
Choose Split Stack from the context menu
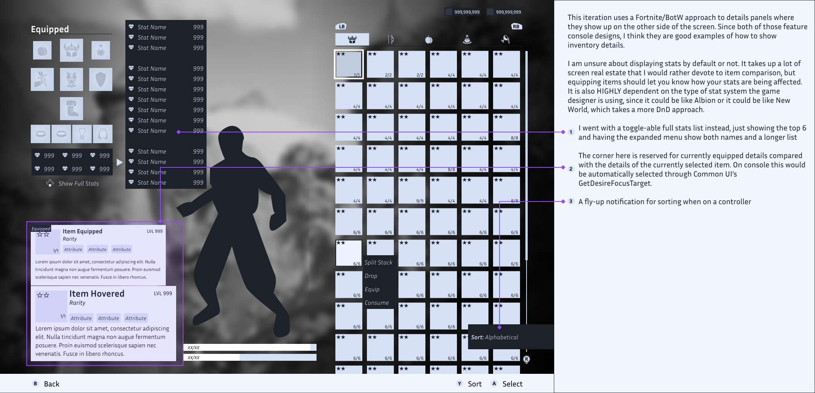coord(378,263)
